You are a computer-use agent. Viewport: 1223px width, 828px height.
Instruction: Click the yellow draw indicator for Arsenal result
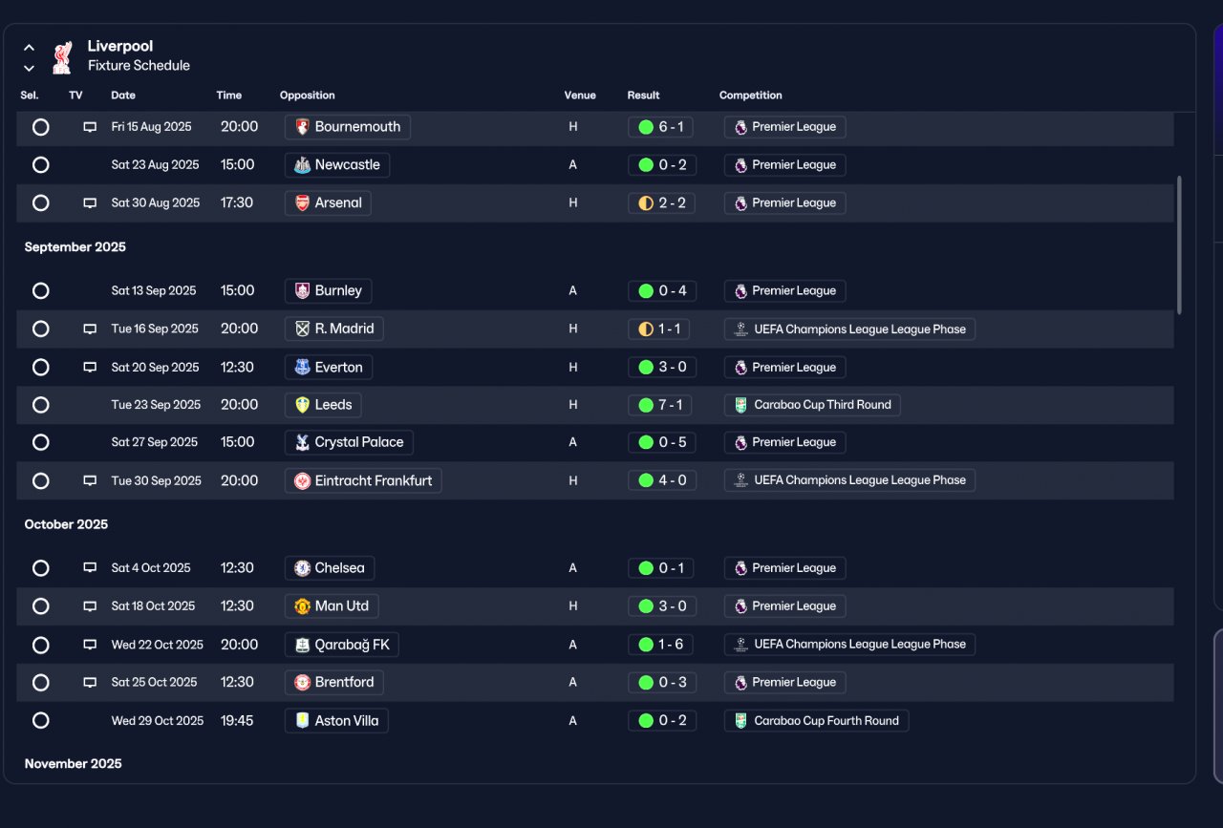pyautogui.click(x=646, y=203)
